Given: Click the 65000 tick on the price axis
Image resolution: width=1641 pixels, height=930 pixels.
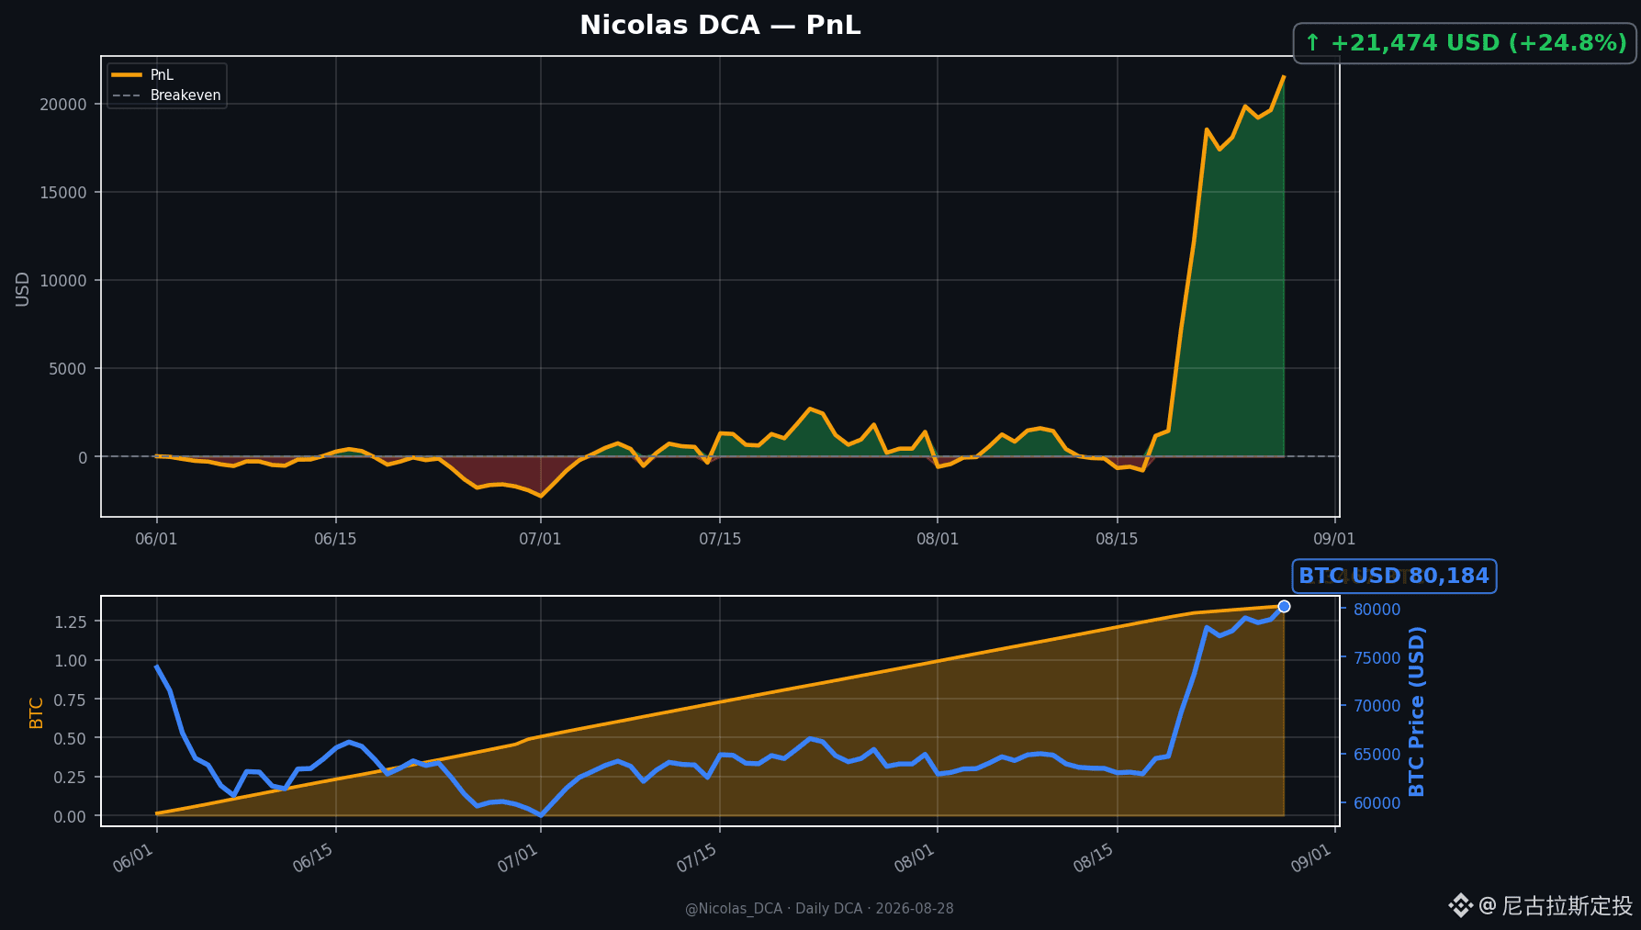Looking at the screenshot, I should pos(1377,755).
